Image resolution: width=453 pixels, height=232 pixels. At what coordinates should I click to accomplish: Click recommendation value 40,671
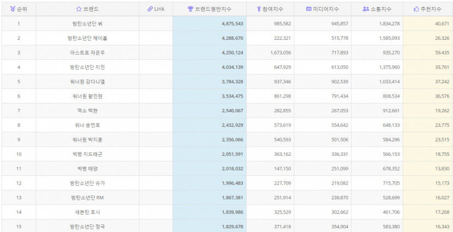point(442,23)
